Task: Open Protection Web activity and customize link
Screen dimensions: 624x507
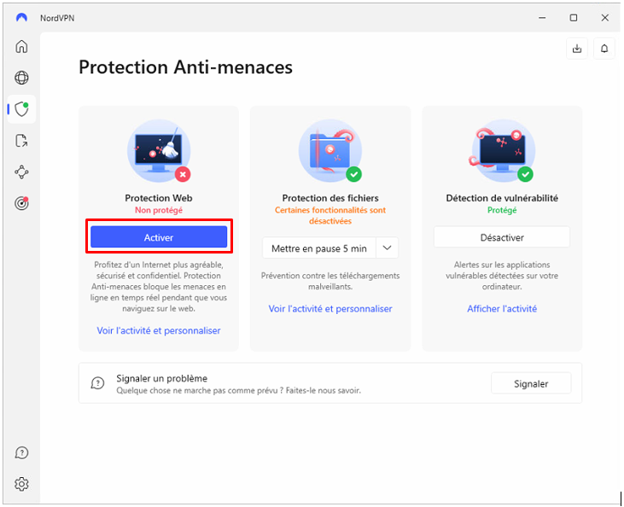Action: (x=159, y=330)
